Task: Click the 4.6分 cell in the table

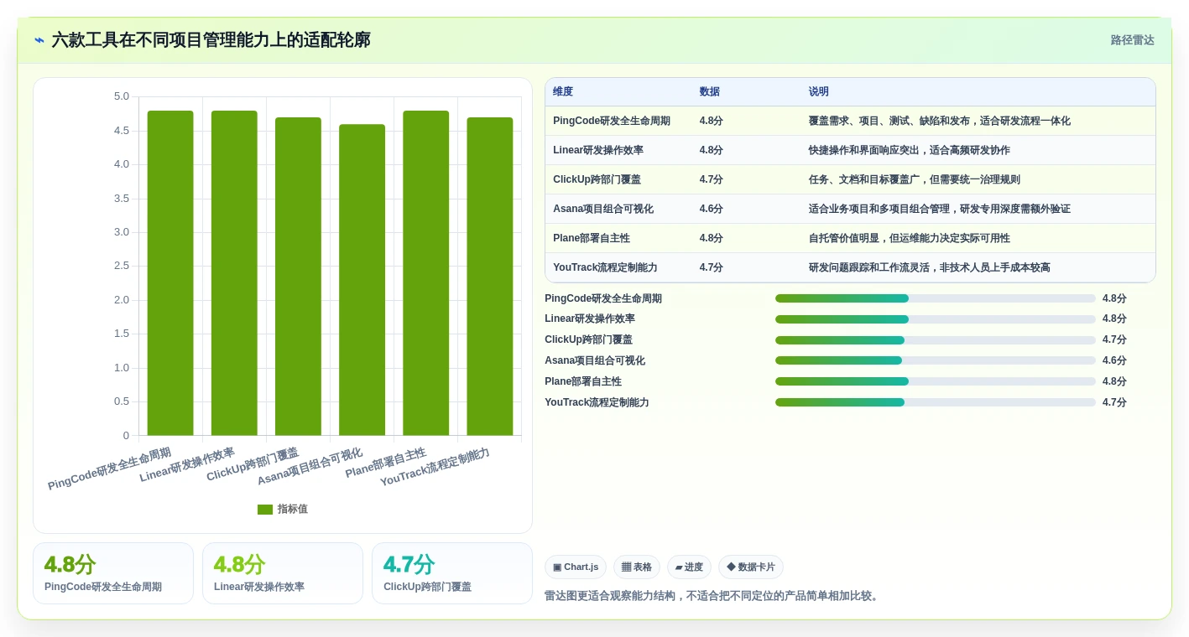Action: pyautogui.click(x=712, y=209)
